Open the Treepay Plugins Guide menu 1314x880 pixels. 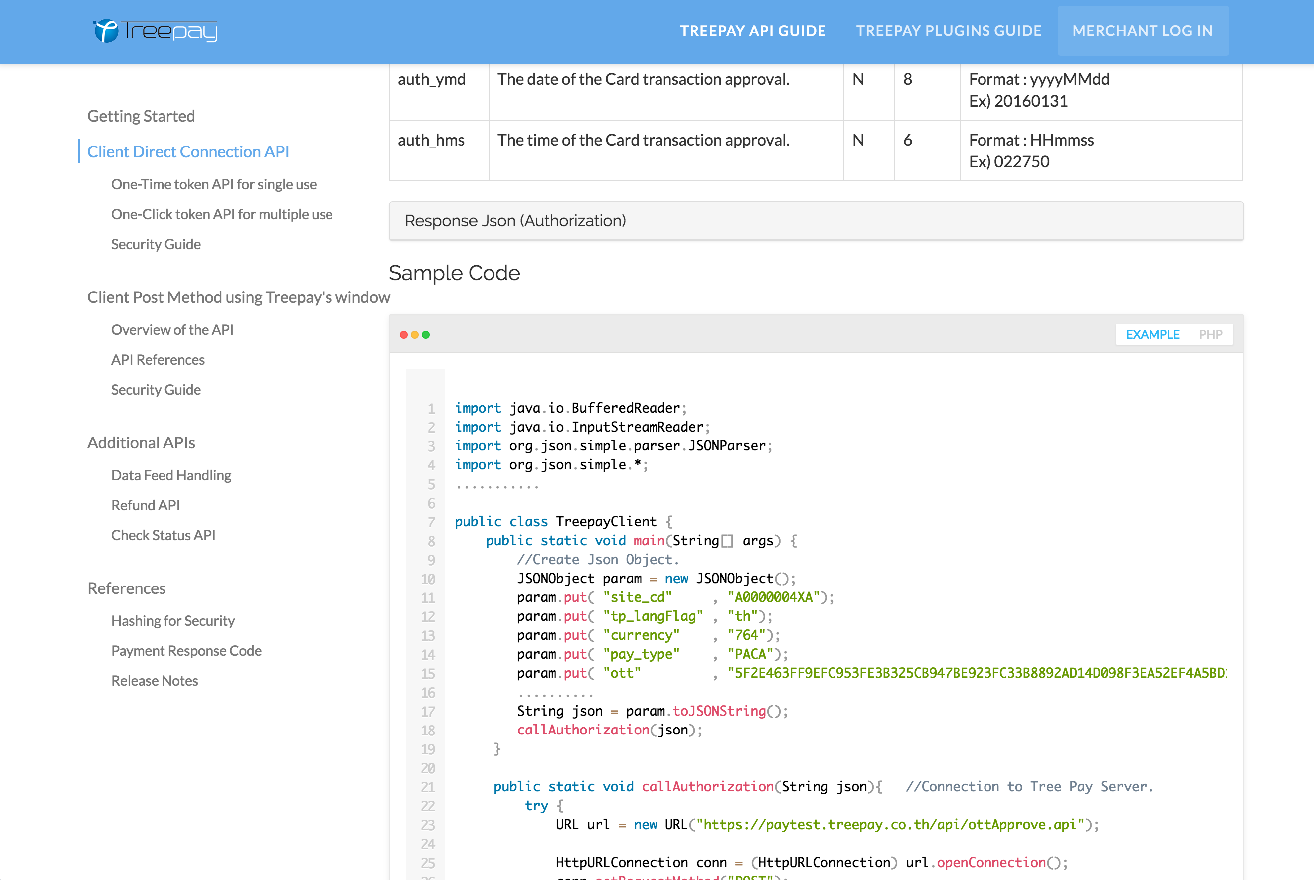[949, 31]
